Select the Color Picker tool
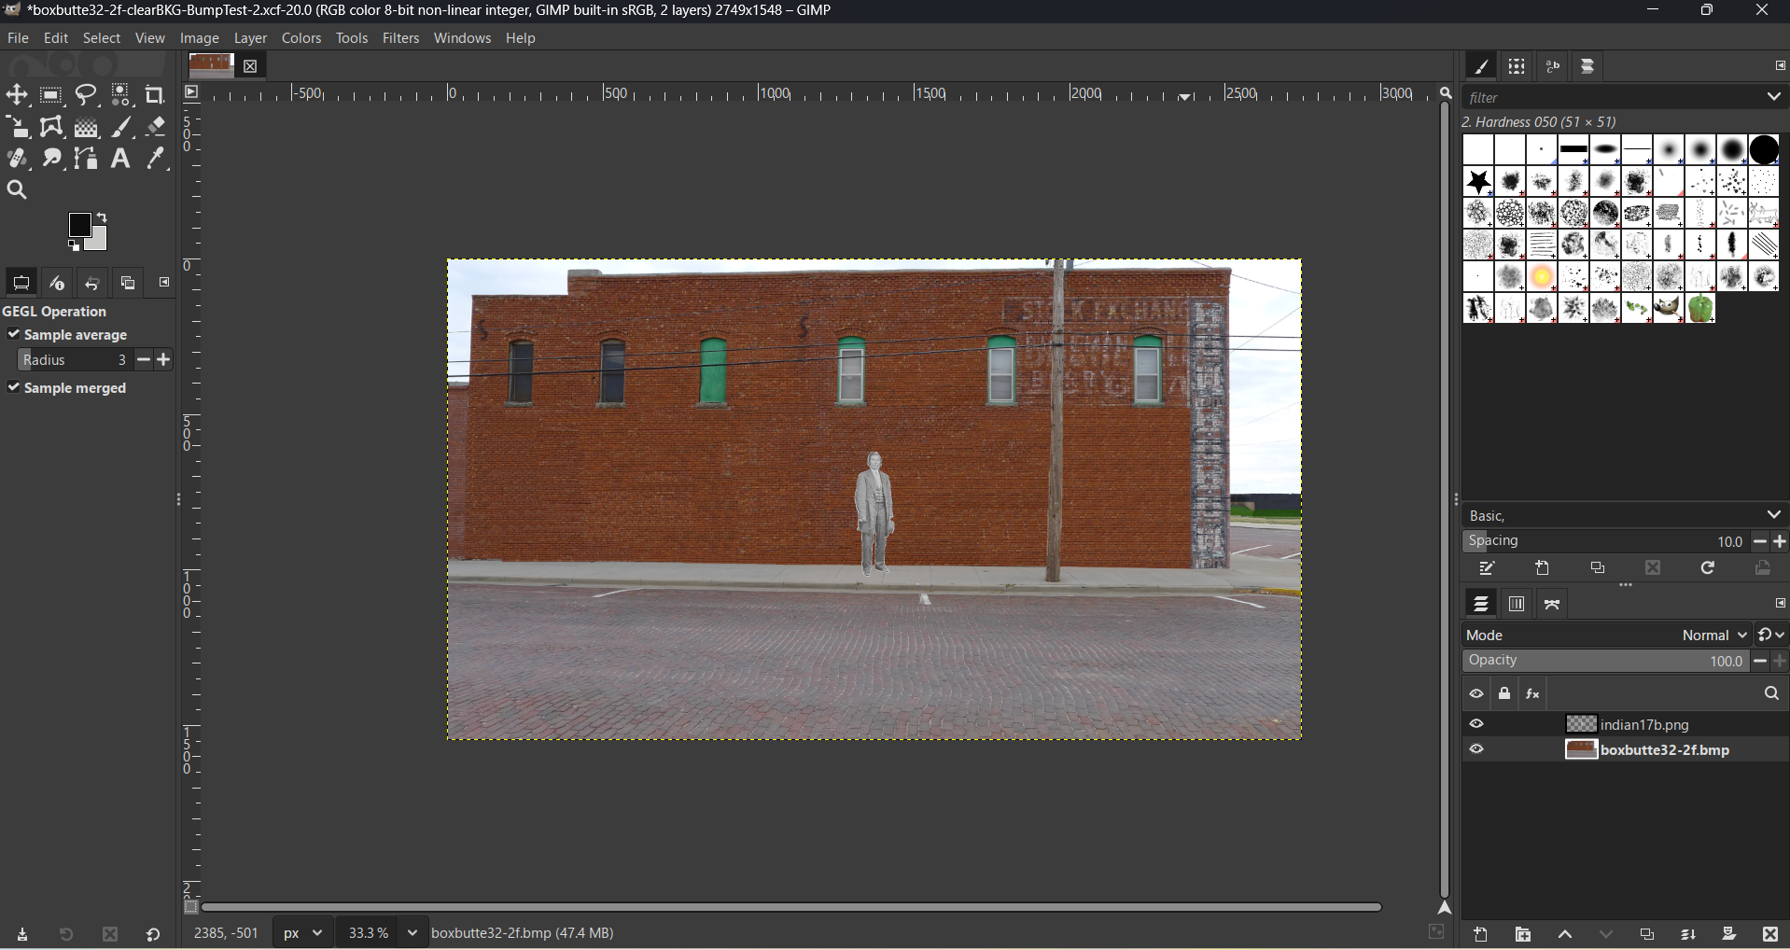Image resolution: width=1790 pixels, height=950 pixels. click(x=155, y=159)
